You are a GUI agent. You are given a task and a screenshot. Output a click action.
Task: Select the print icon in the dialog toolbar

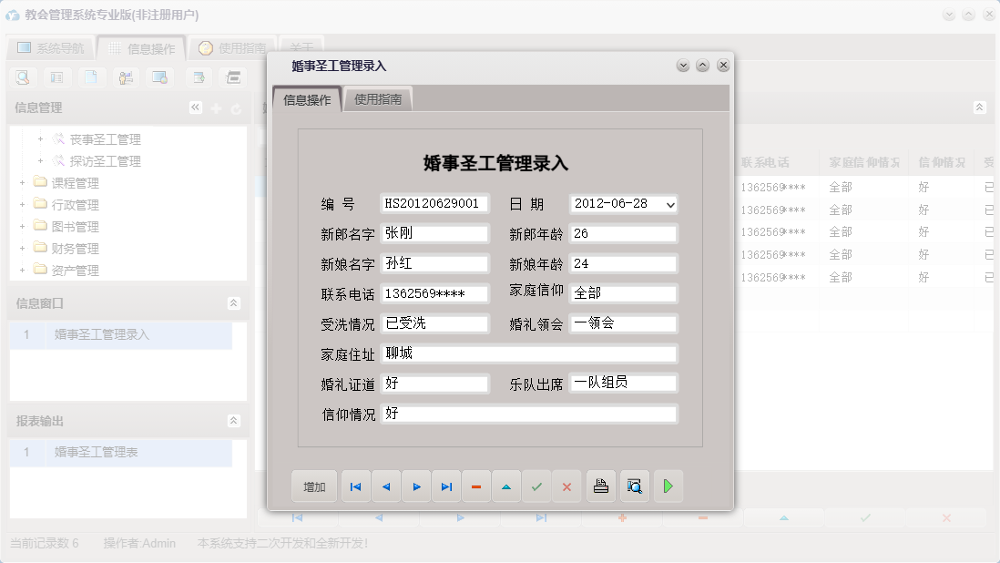[x=601, y=486]
